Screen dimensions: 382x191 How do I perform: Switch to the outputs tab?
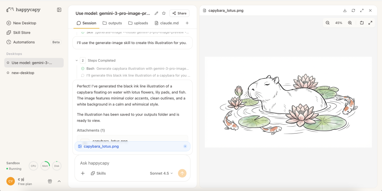112,23
